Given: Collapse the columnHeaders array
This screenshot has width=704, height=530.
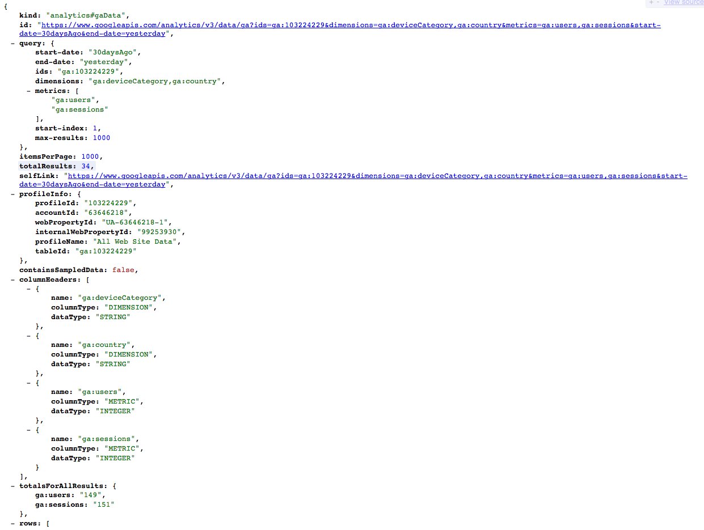Looking at the screenshot, I should point(13,279).
